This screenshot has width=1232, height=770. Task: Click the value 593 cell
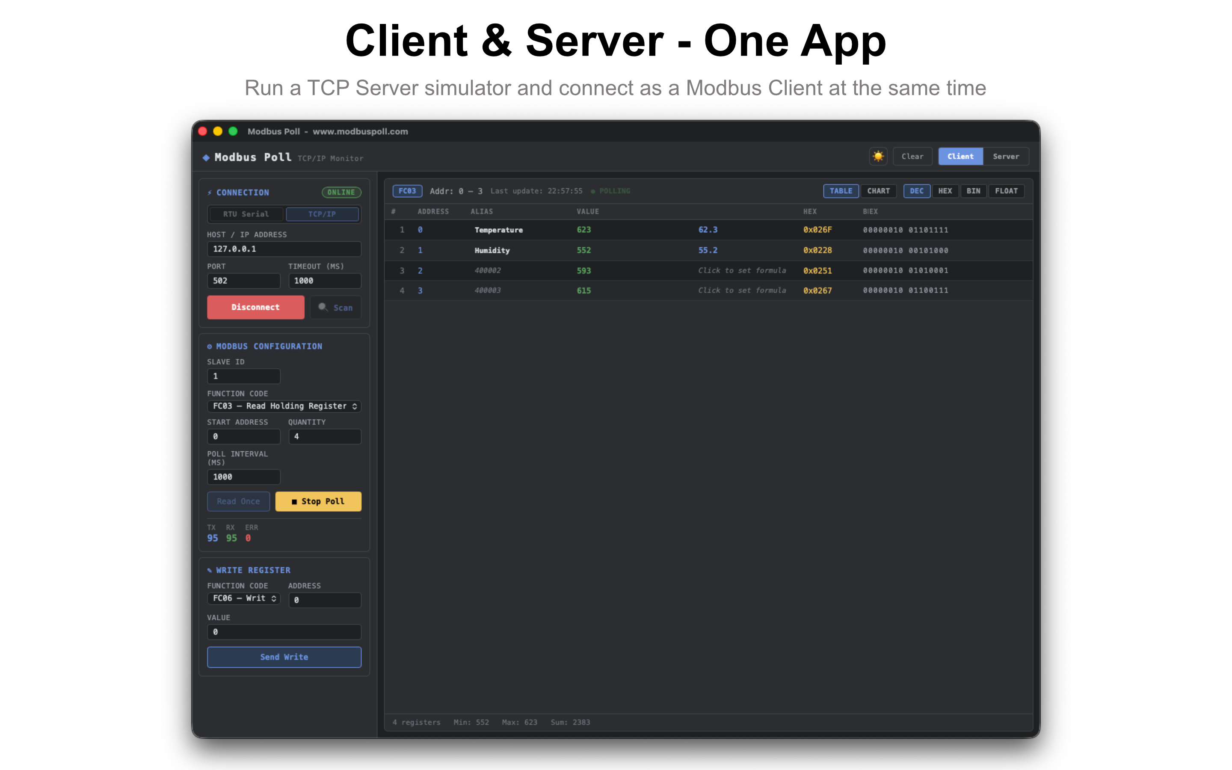(584, 270)
